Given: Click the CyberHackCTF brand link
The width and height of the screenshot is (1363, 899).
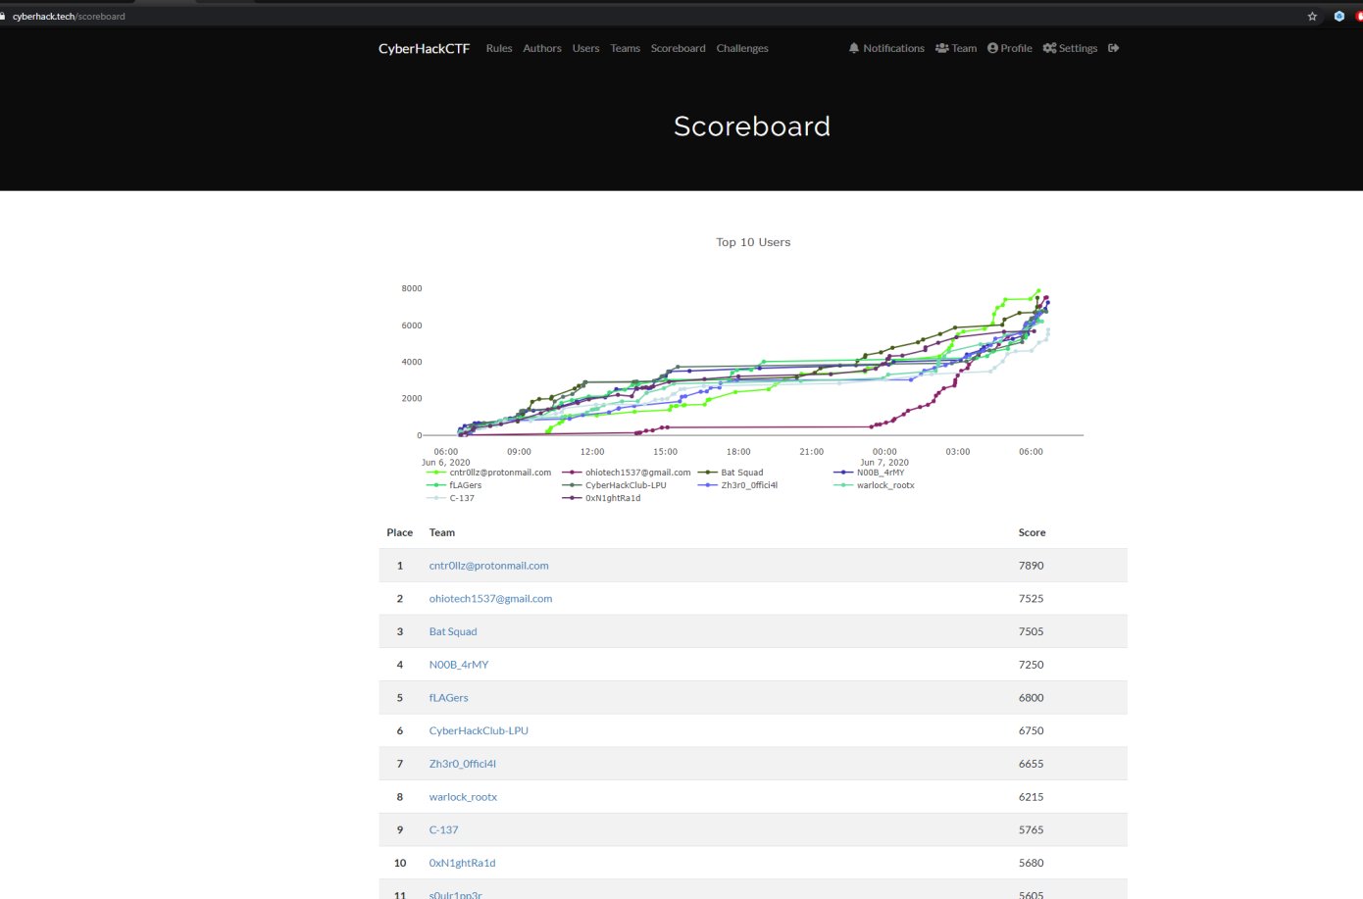Looking at the screenshot, I should [x=424, y=48].
